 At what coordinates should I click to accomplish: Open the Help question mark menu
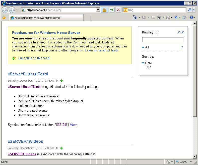tap(193, 17)
